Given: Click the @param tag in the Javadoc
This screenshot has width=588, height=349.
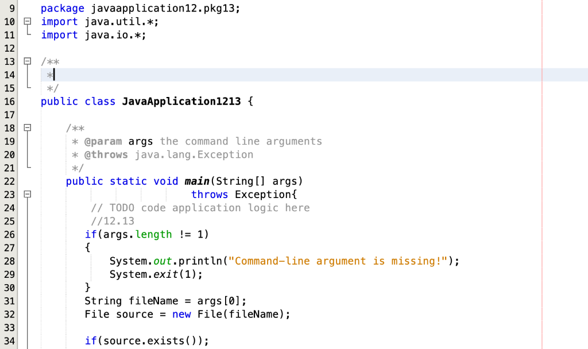Looking at the screenshot, I should pos(103,141).
